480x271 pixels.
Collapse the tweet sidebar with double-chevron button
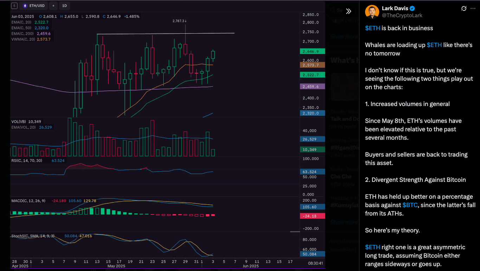click(x=348, y=11)
